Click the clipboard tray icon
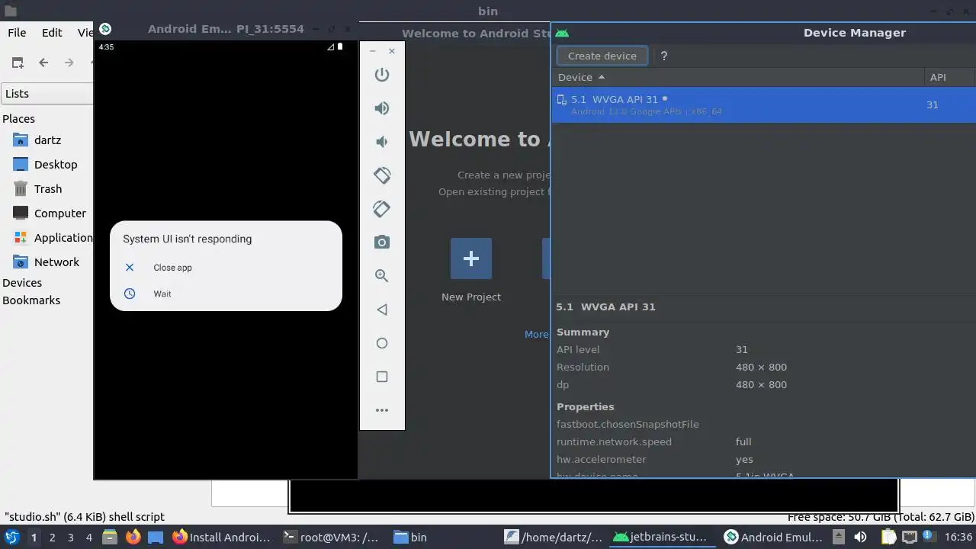Screen dimensions: 976x549 [x=889, y=537]
